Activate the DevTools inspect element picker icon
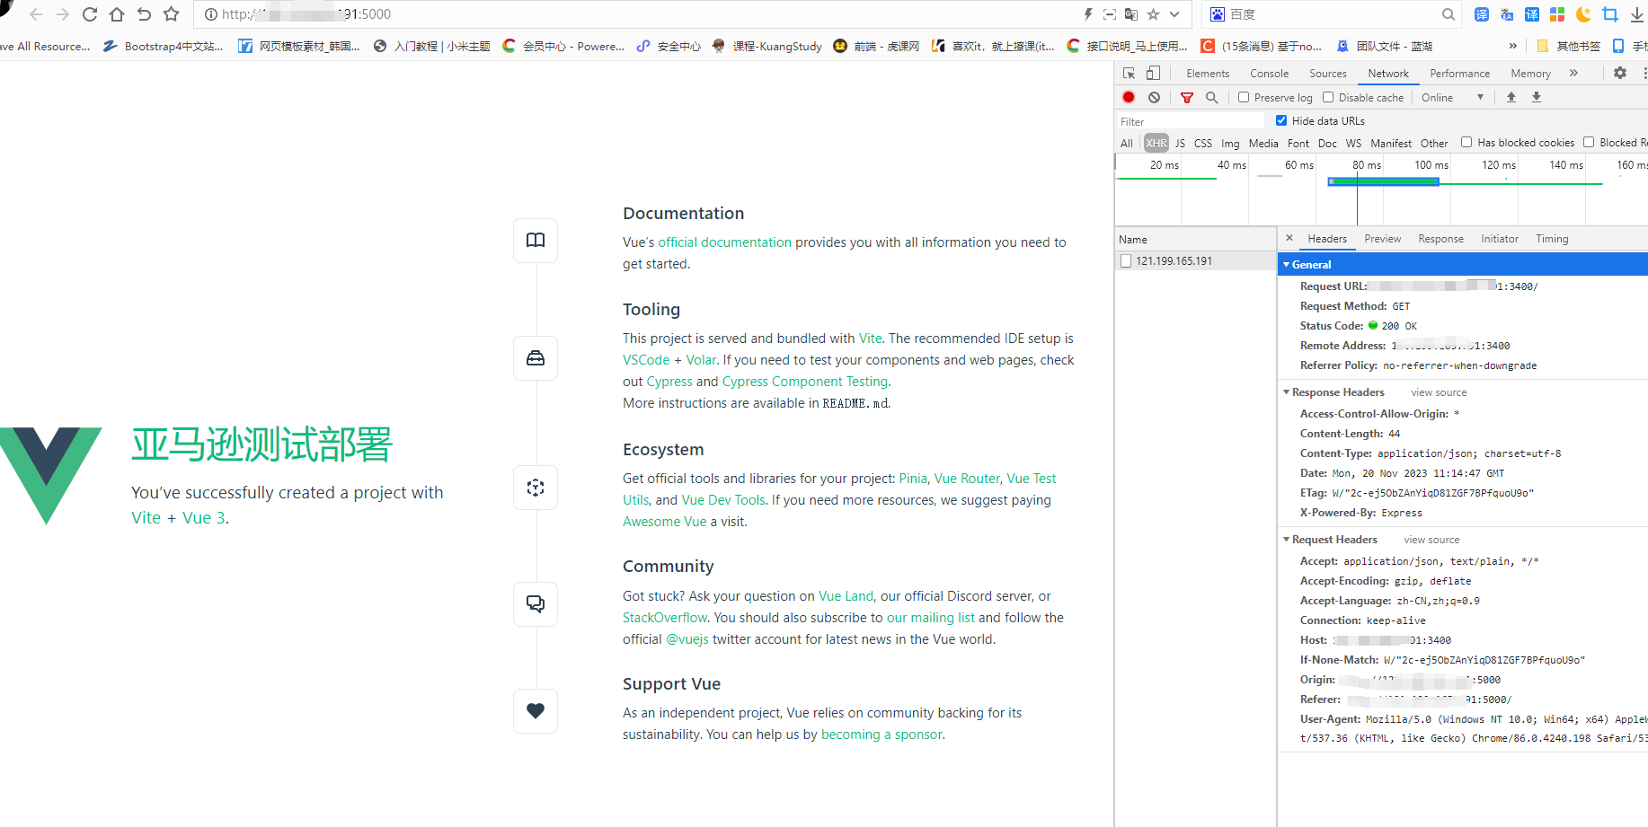The image size is (1648, 827). [x=1130, y=74]
